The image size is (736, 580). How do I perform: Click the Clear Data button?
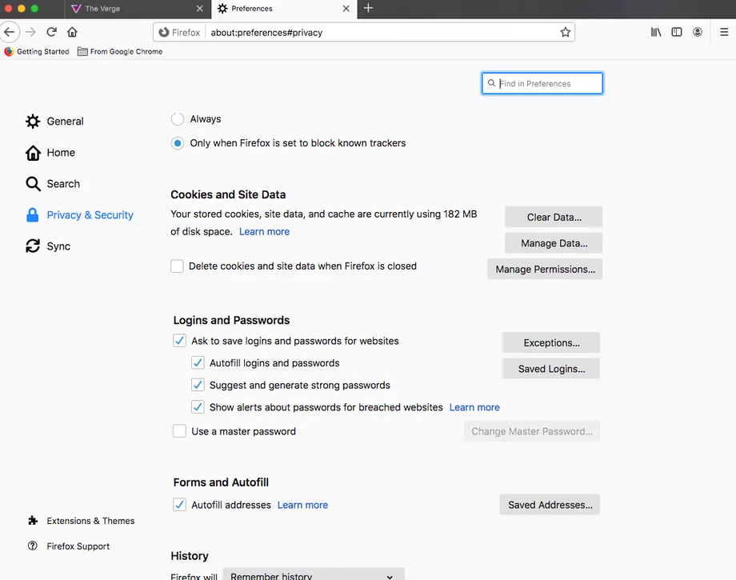tap(554, 217)
